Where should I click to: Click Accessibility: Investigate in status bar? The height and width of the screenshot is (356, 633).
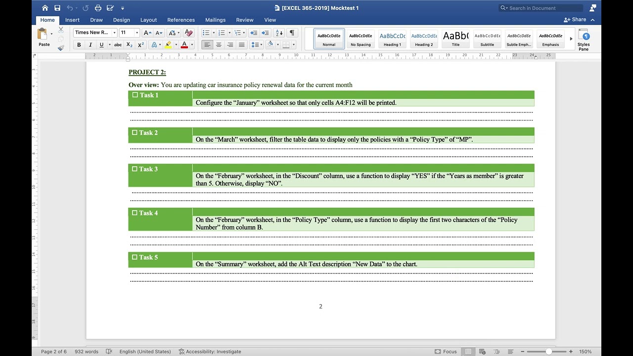point(210,352)
